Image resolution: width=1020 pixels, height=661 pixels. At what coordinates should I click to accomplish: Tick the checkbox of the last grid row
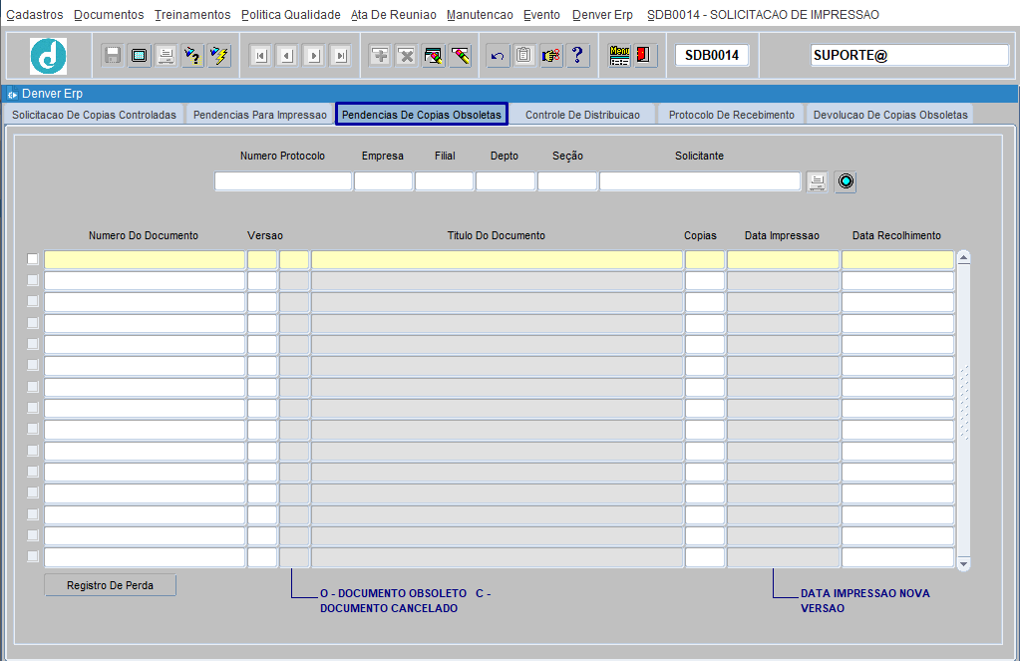[33, 556]
